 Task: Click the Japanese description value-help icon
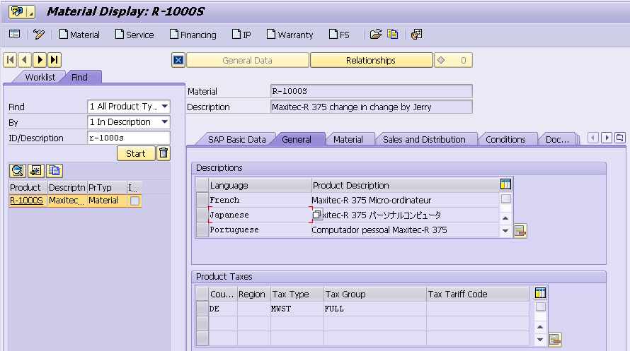(x=316, y=215)
